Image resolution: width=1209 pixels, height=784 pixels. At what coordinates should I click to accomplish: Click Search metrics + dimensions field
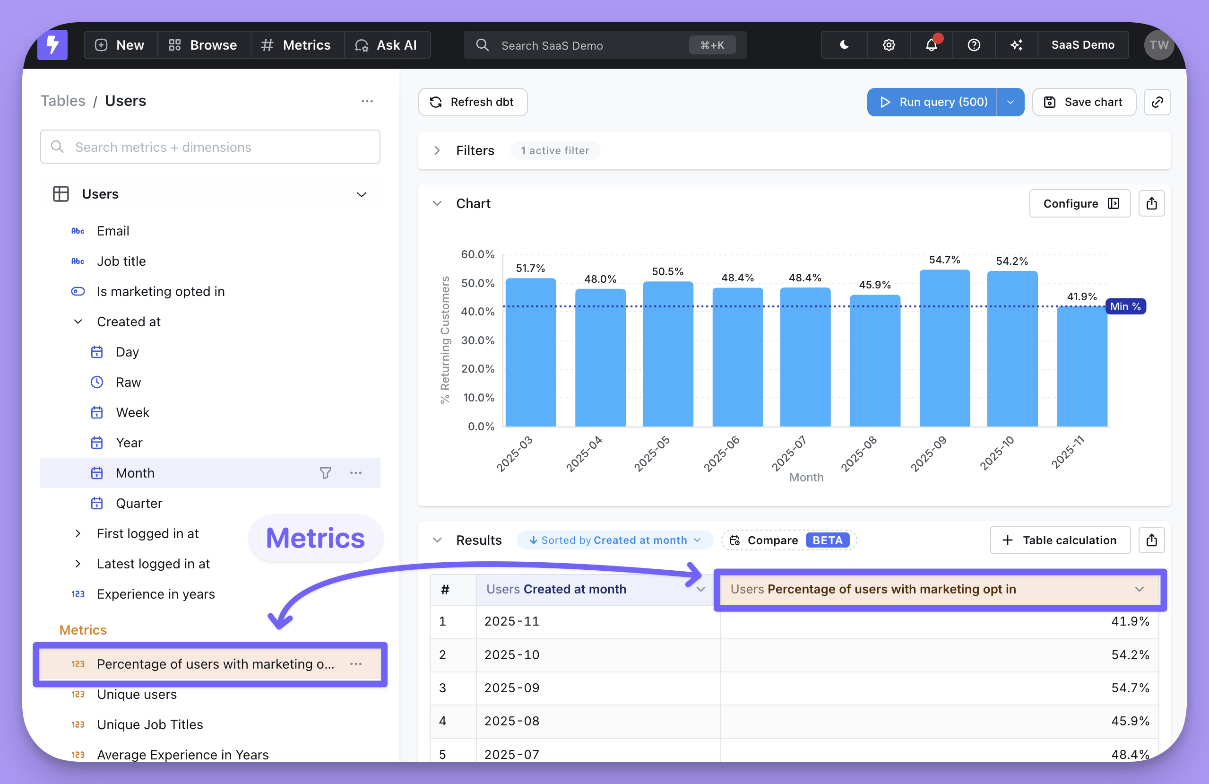point(210,147)
